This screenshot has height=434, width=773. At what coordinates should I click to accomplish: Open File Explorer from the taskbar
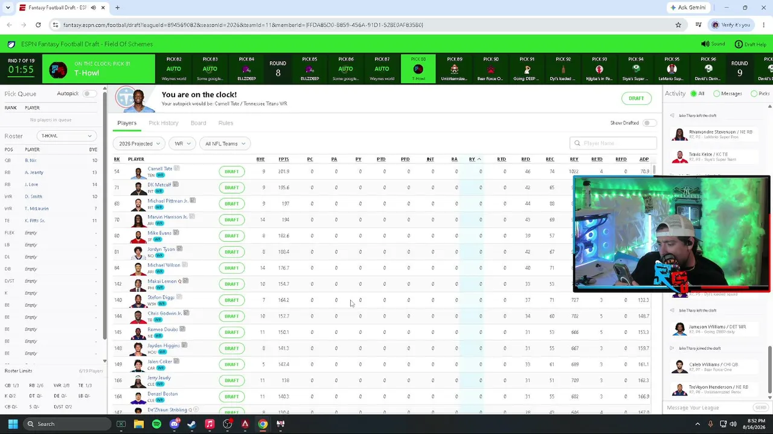click(x=139, y=424)
